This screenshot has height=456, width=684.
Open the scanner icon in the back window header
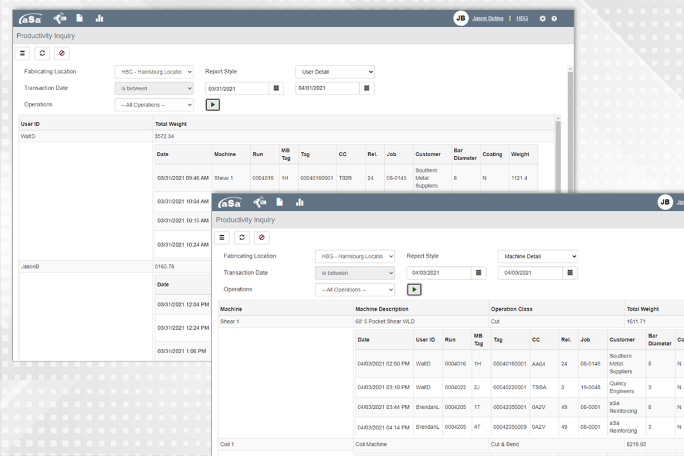60,18
